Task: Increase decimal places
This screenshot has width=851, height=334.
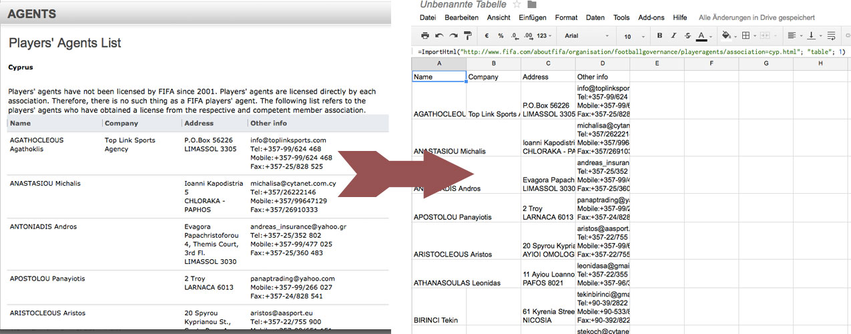Action: tap(528, 35)
